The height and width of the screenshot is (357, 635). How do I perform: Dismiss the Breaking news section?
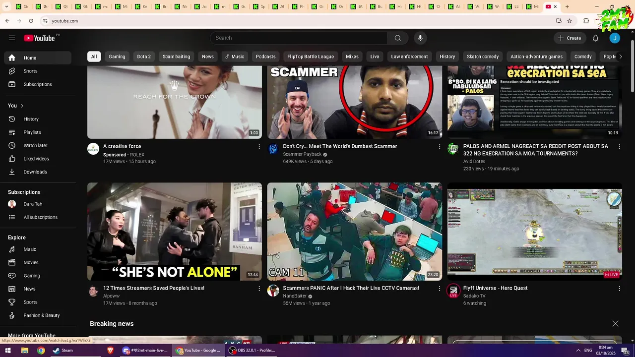[615, 324]
